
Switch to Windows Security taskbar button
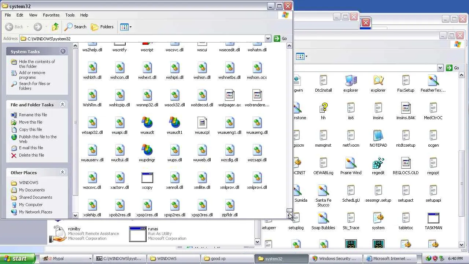[x=336, y=258]
